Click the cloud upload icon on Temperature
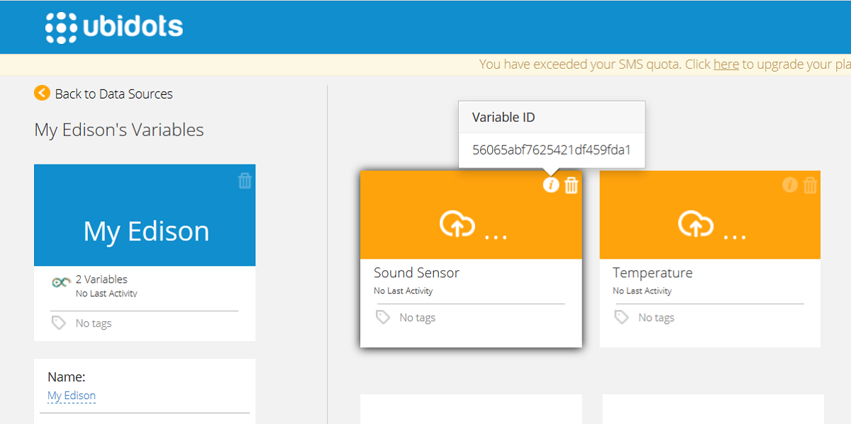 (x=696, y=224)
